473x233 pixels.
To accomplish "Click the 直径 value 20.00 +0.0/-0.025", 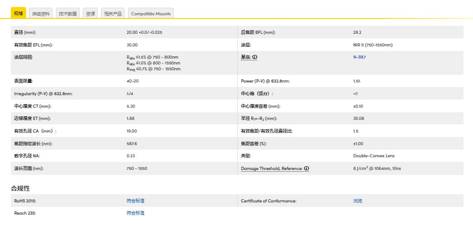I will [144, 32].
